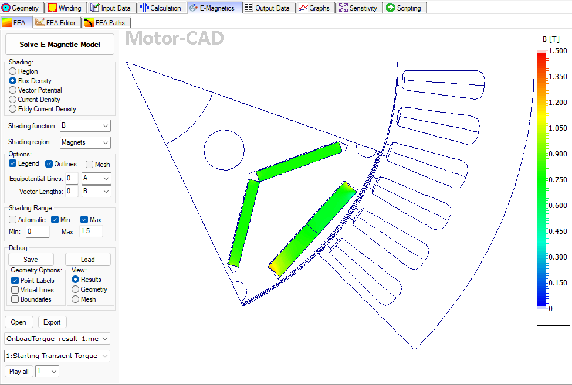
Task: Switch to the FEA Paths sub-tab
Action: point(106,23)
